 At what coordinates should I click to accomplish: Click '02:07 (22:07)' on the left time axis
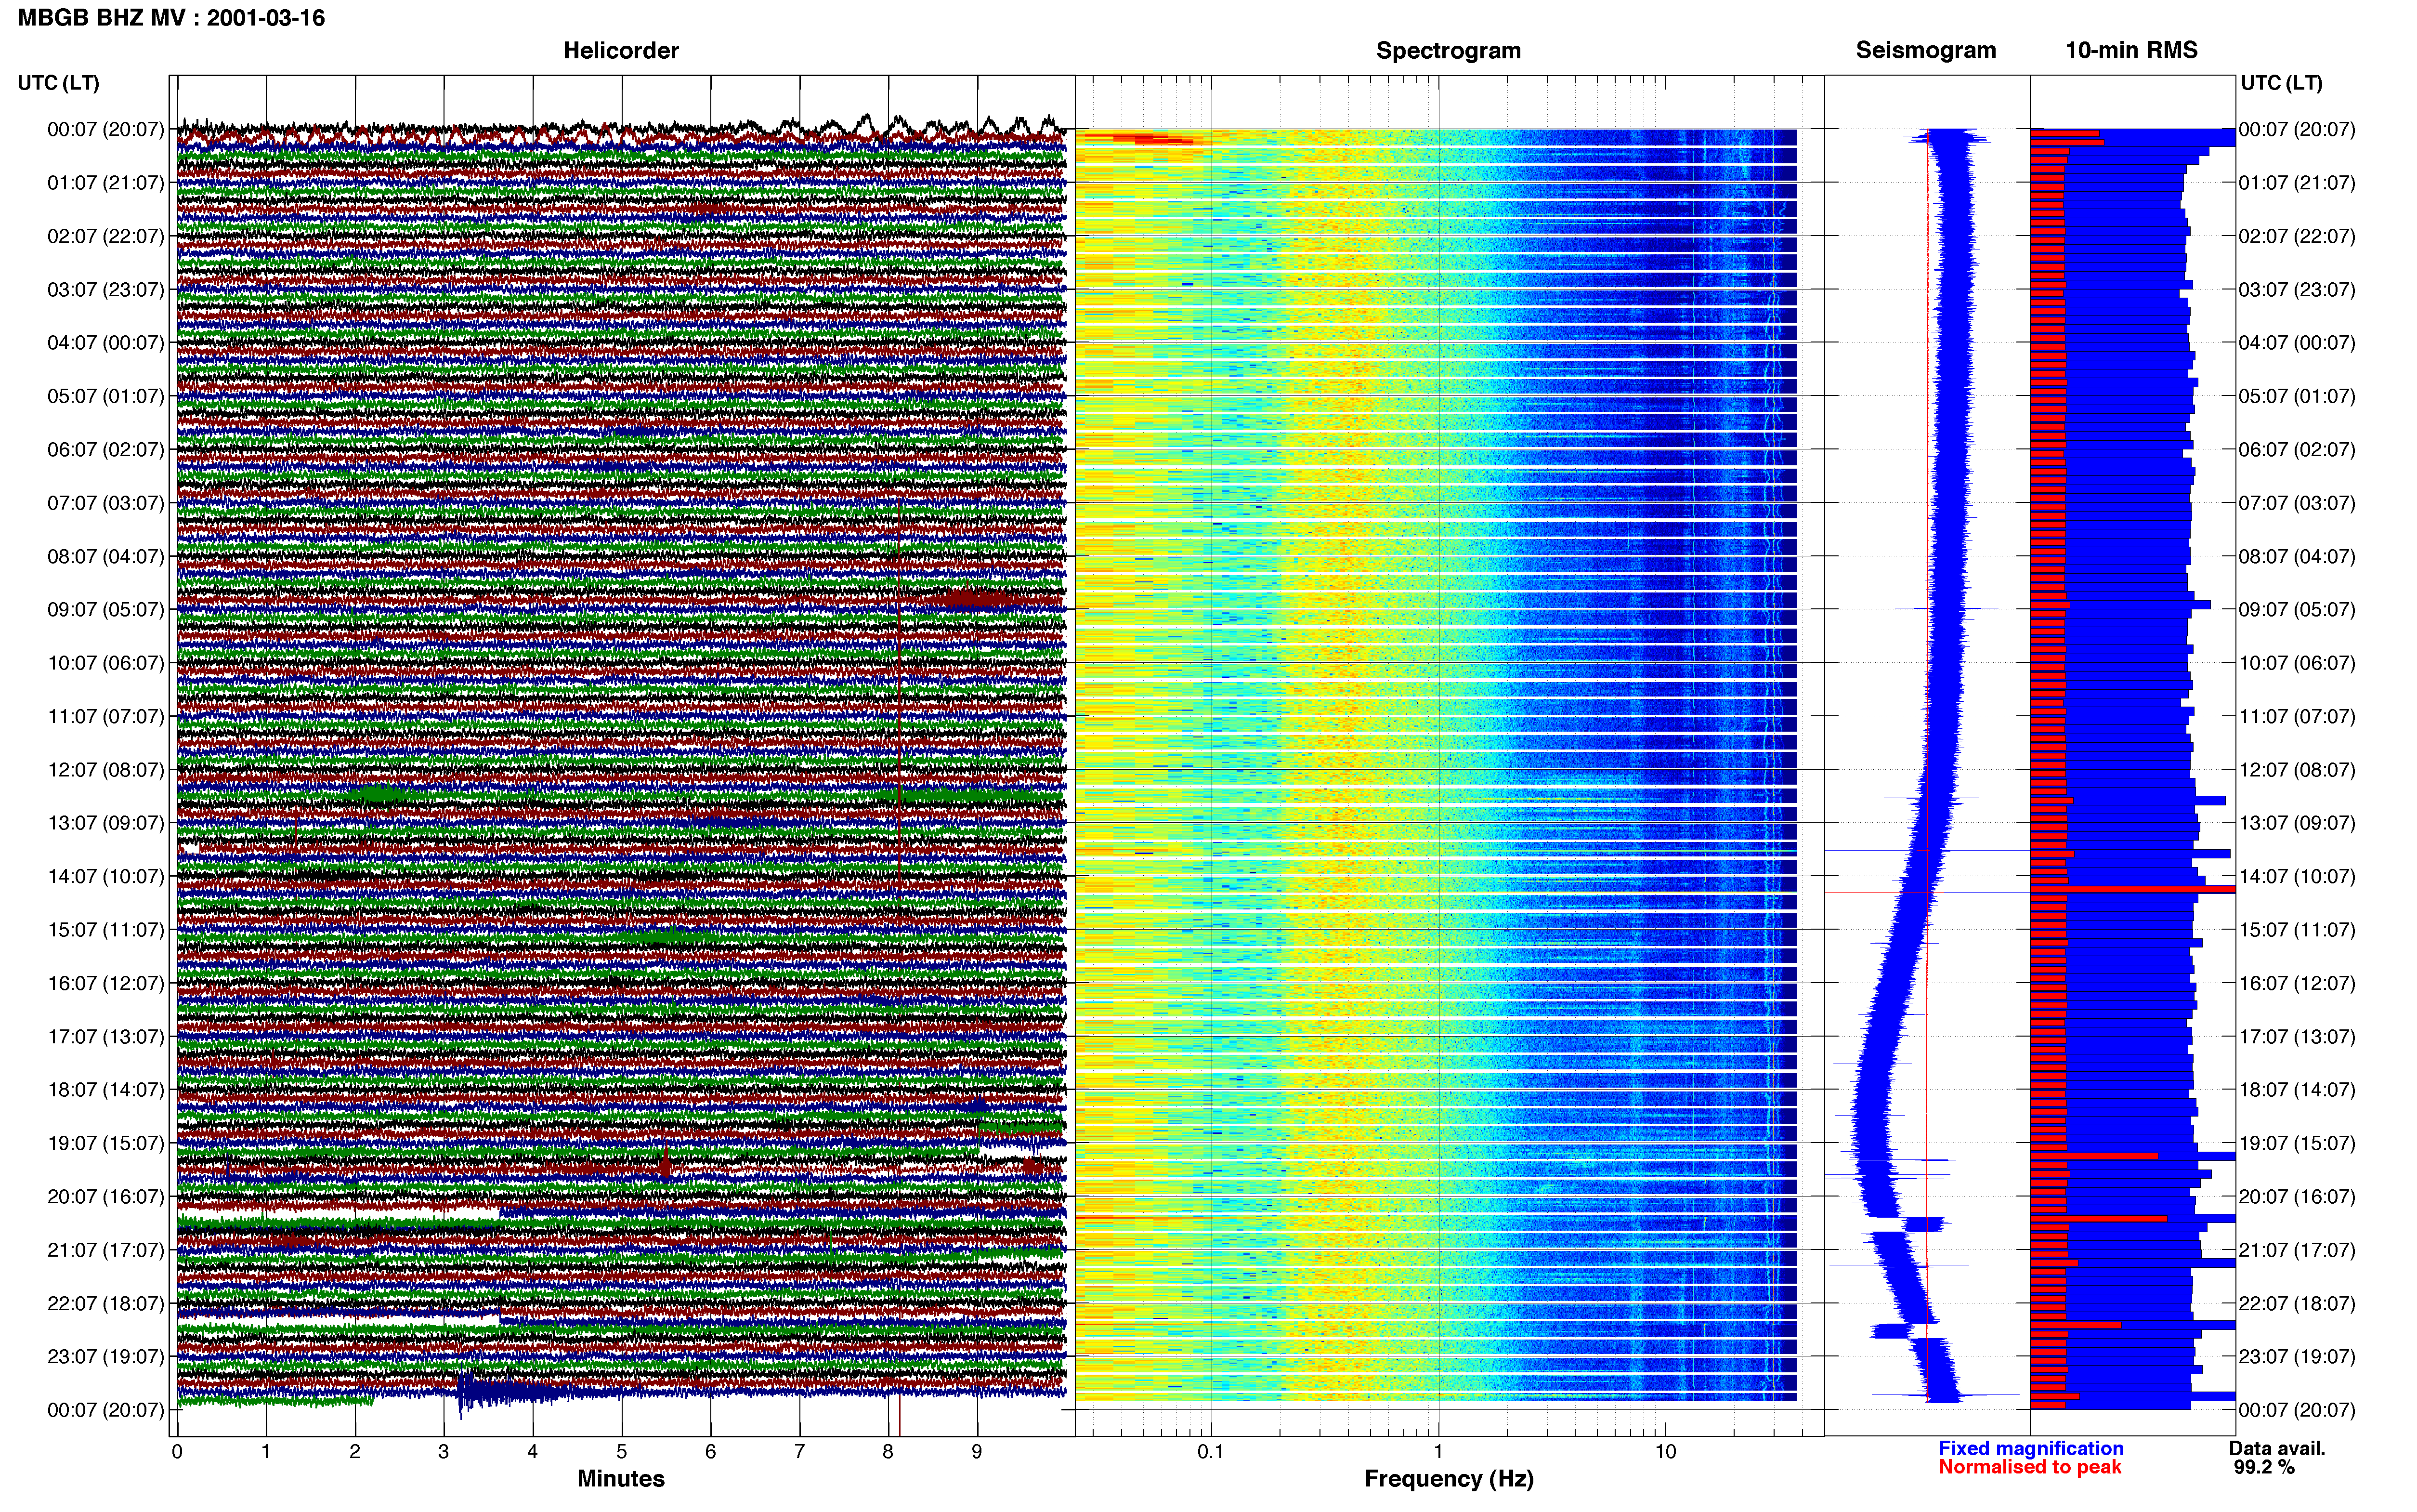coord(105,236)
